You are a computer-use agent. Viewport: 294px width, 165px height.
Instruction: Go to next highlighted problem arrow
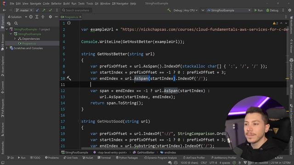[x=286, y=23]
